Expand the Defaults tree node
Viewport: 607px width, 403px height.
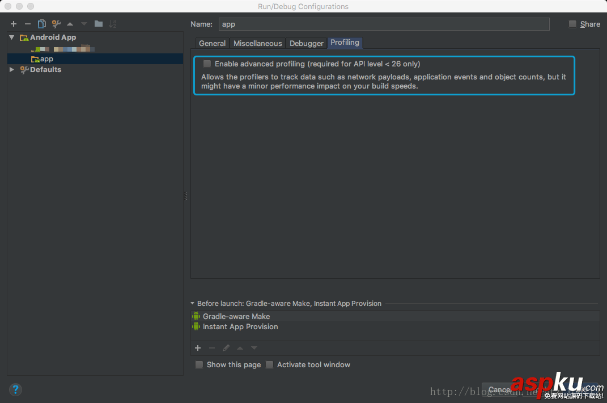(x=11, y=69)
